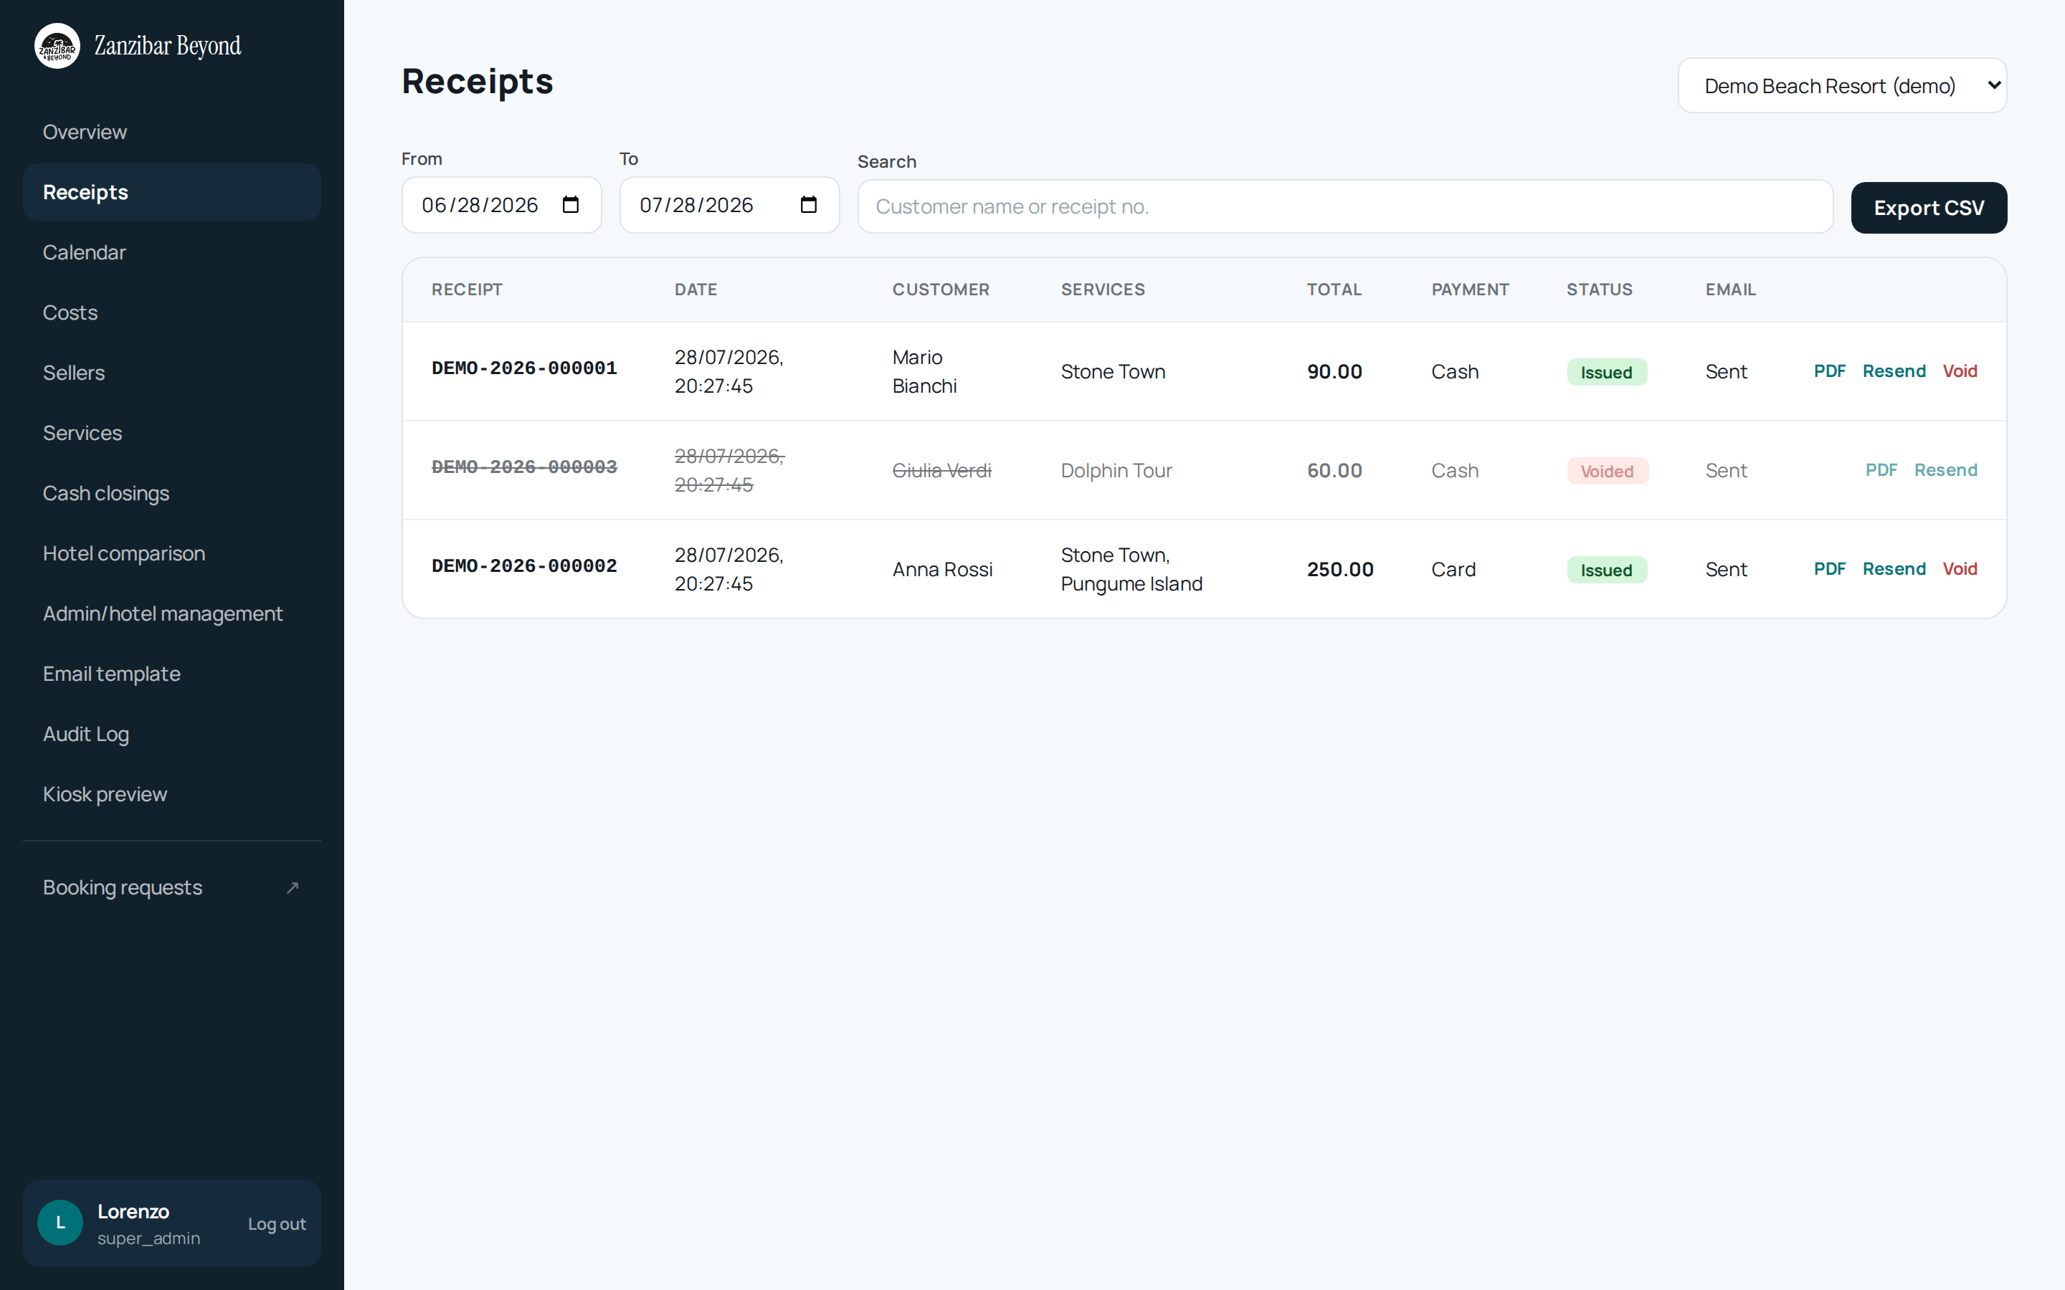This screenshot has height=1290, width=2065.
Task: Click receipt number DEMO-2026-000001
Action: [524, 368]
